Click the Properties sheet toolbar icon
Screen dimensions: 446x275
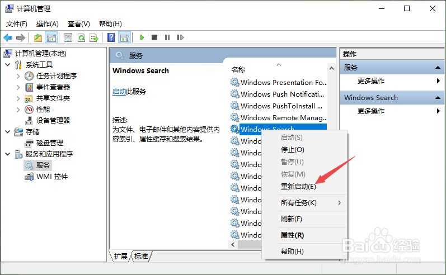pyautogui.click(x=68, y=37)
